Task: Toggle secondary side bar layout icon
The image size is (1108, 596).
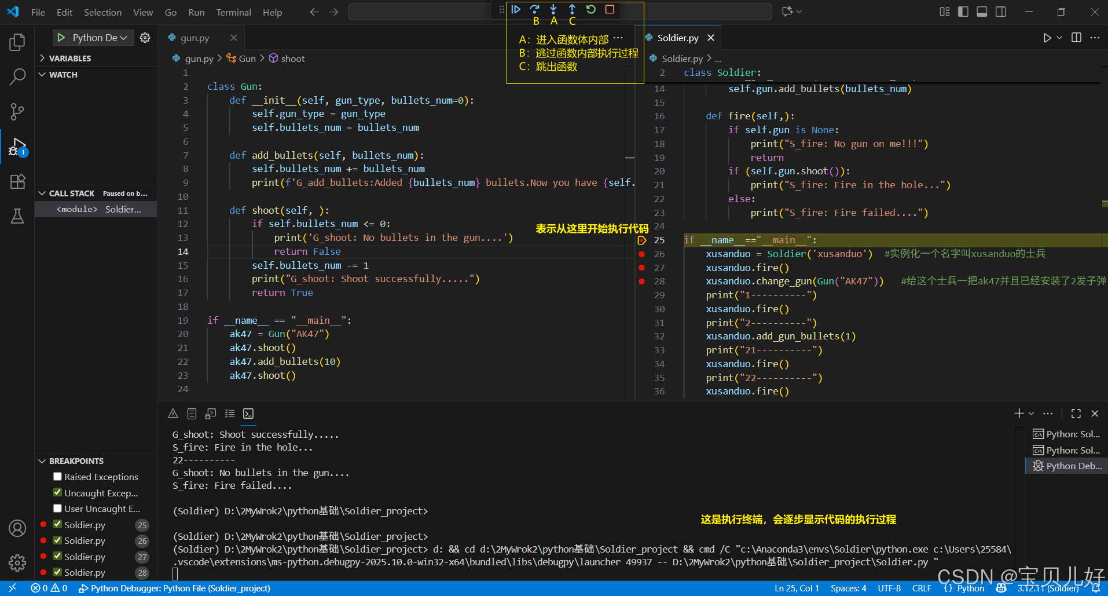Action: point(1001,12)
